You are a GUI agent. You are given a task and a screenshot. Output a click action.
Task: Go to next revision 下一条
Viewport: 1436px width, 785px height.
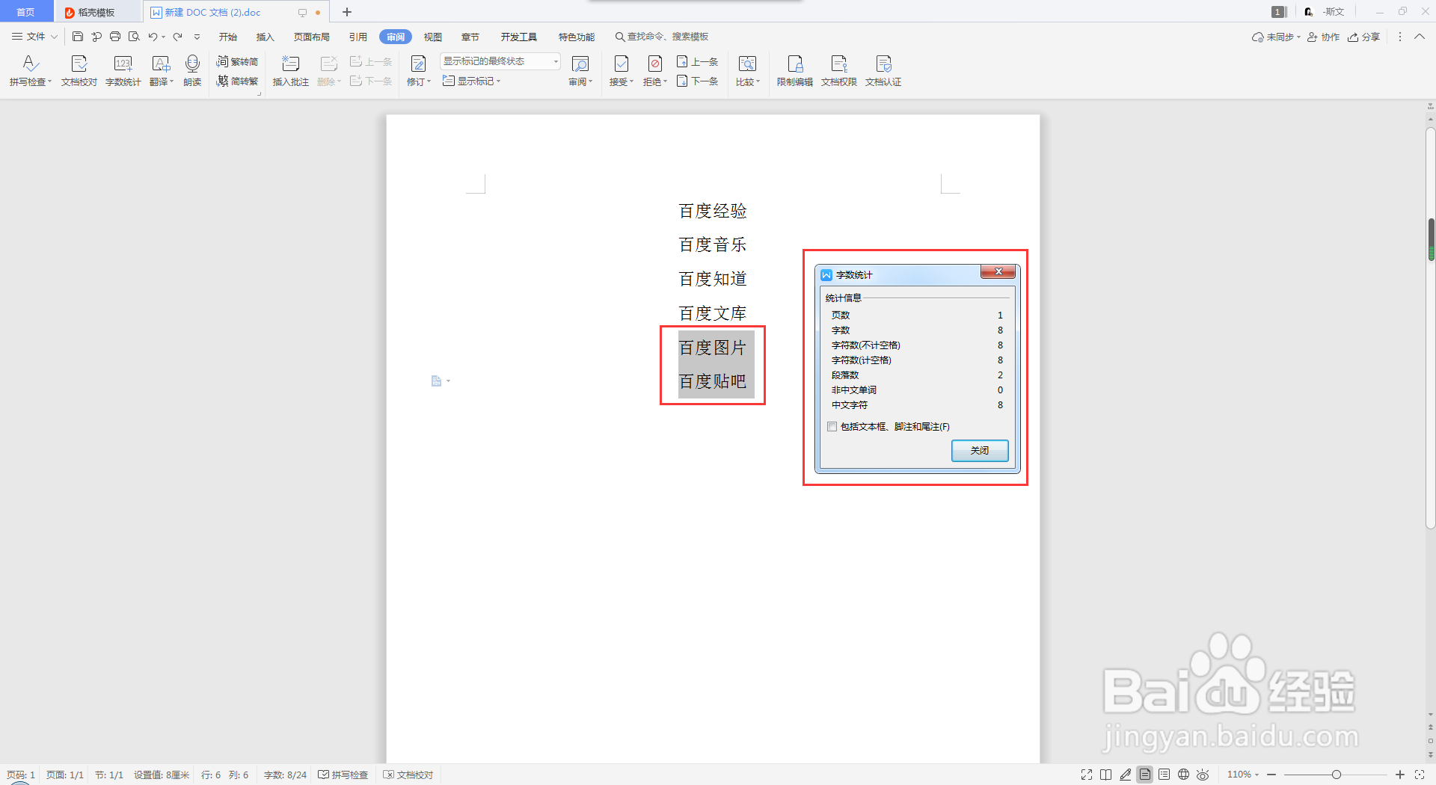coord(697,81)
